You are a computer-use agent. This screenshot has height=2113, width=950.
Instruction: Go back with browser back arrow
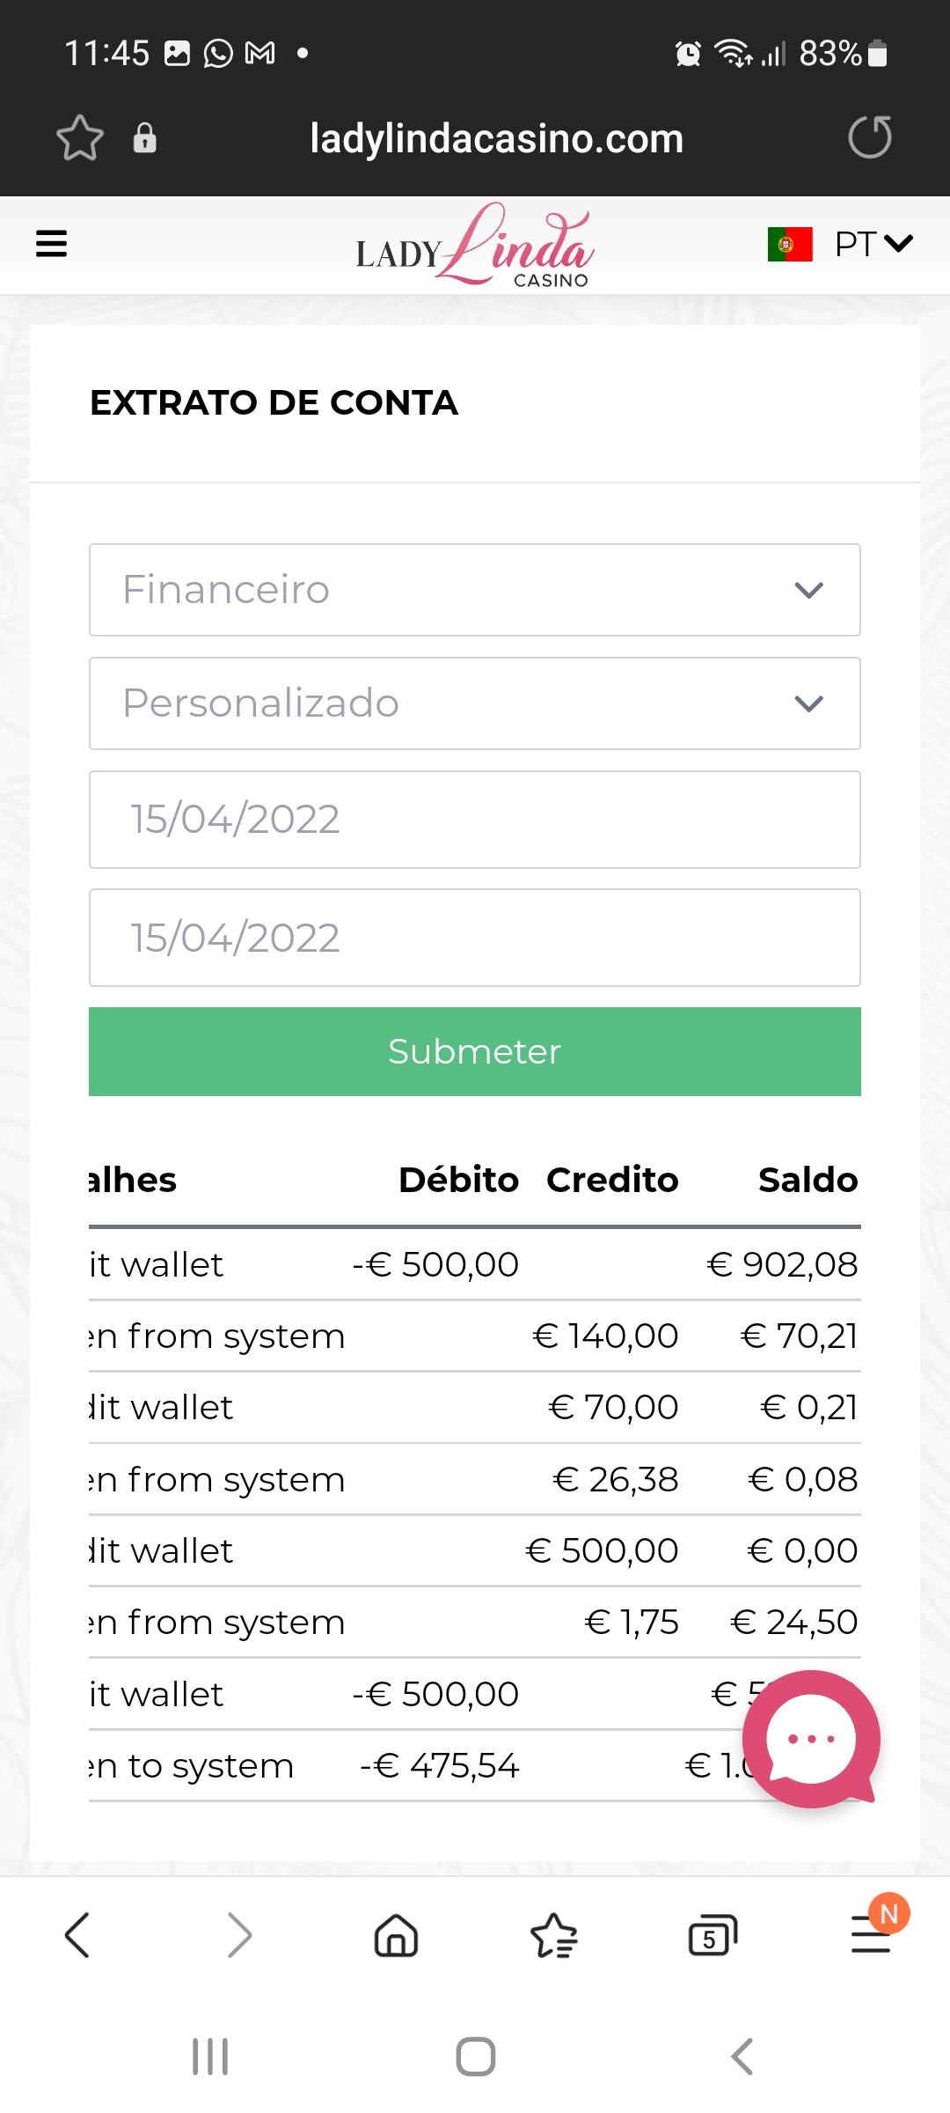[77, 1935]
